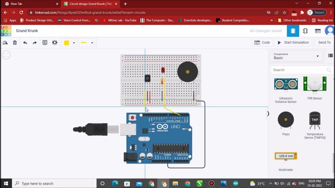
Task: Open the notifications center icon
Action: tap(328, 184)
